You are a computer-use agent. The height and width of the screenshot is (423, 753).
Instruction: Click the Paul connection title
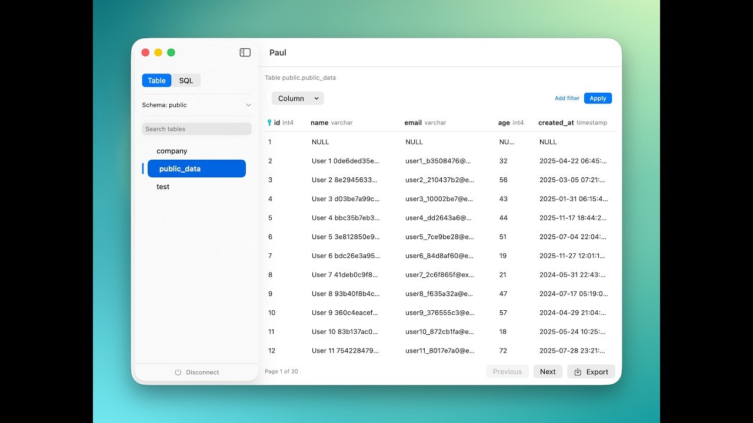278,52
